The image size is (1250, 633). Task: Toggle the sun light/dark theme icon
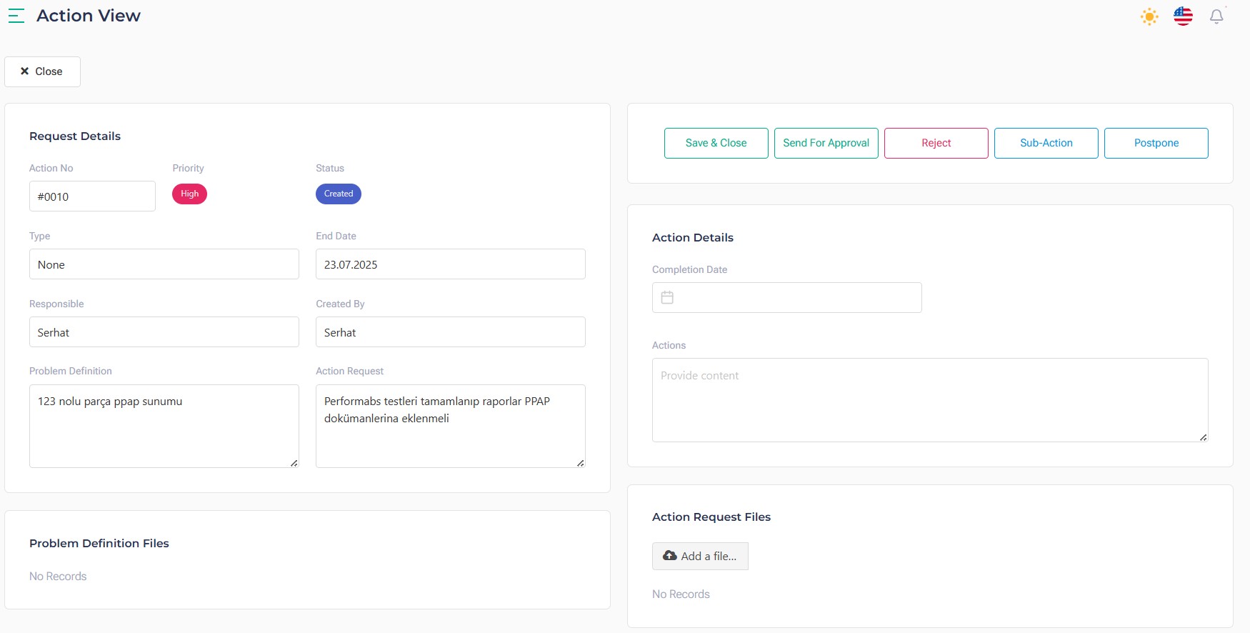click(1149, 16)
